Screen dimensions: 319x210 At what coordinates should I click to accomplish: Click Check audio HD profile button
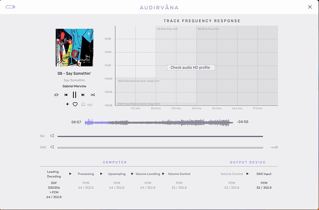point(190,68)
